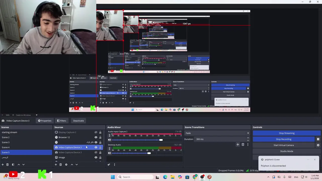Open advanced audio properties gears icon
Viewport: 322px width, 181px height.
point(109,165)
